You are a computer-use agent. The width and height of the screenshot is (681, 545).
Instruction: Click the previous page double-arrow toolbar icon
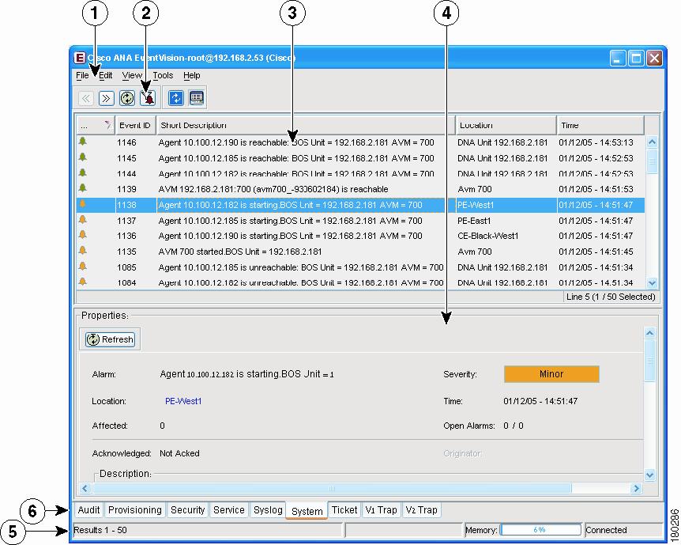coord(86,98)
